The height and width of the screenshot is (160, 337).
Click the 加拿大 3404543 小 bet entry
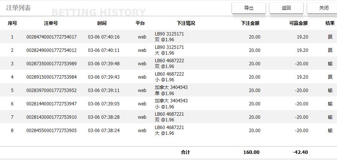pos(171,104)
